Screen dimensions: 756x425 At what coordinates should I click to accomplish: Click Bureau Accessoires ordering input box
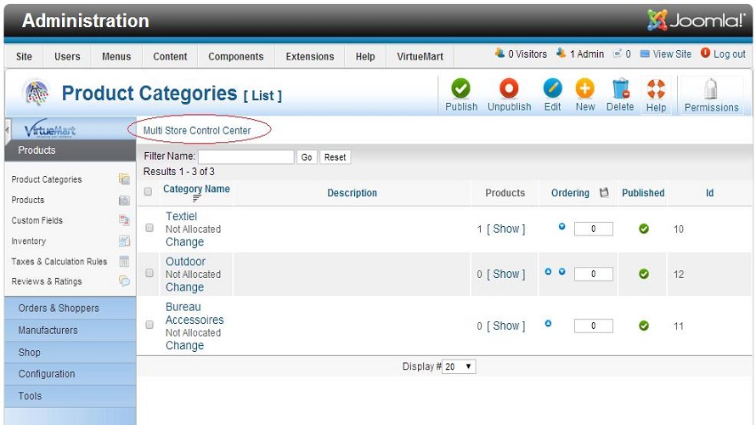tap(593, 326)
